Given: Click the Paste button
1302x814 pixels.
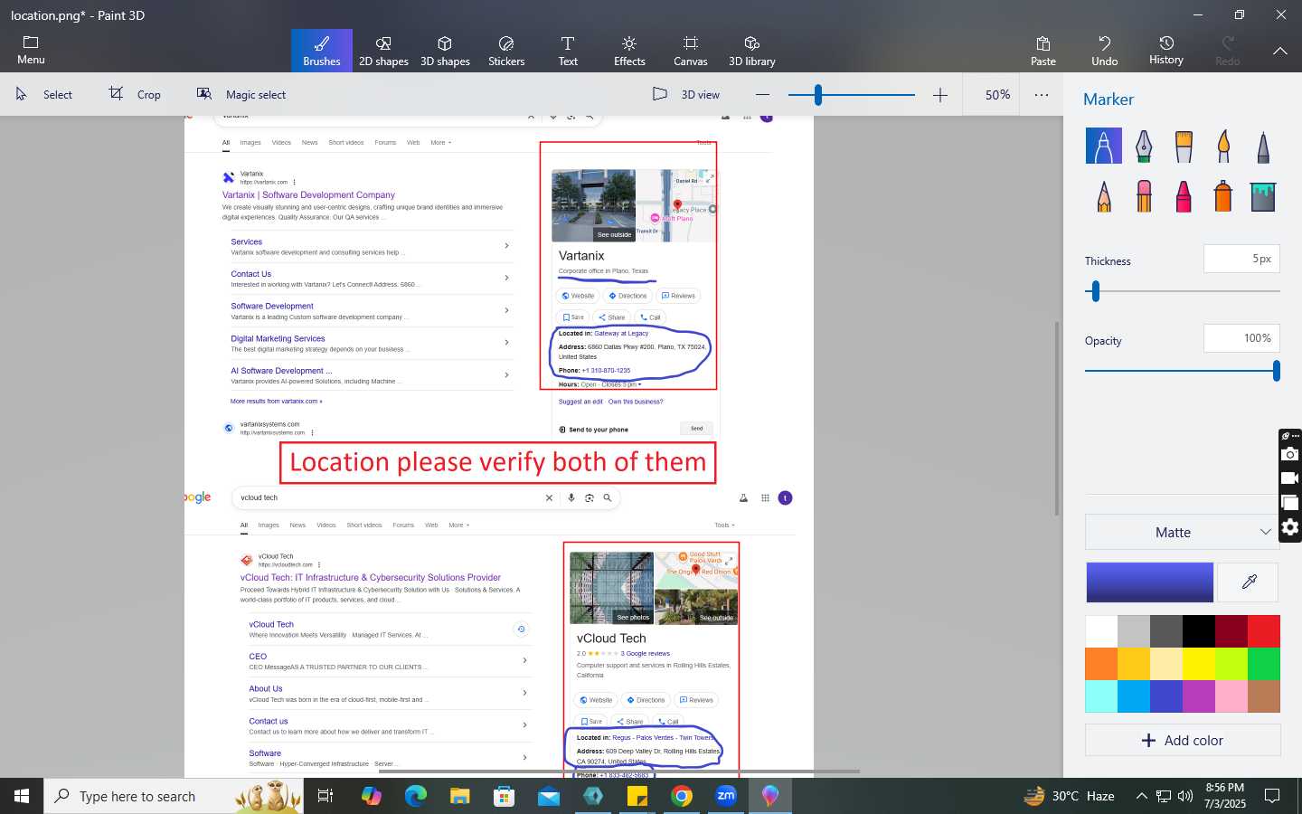Looking at the screenshot, I should (x=1043, y=51).
